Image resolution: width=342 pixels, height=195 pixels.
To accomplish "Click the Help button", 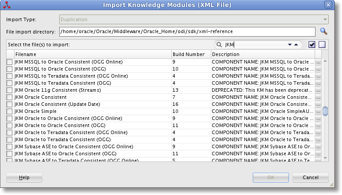I will (x=24, y=177).
